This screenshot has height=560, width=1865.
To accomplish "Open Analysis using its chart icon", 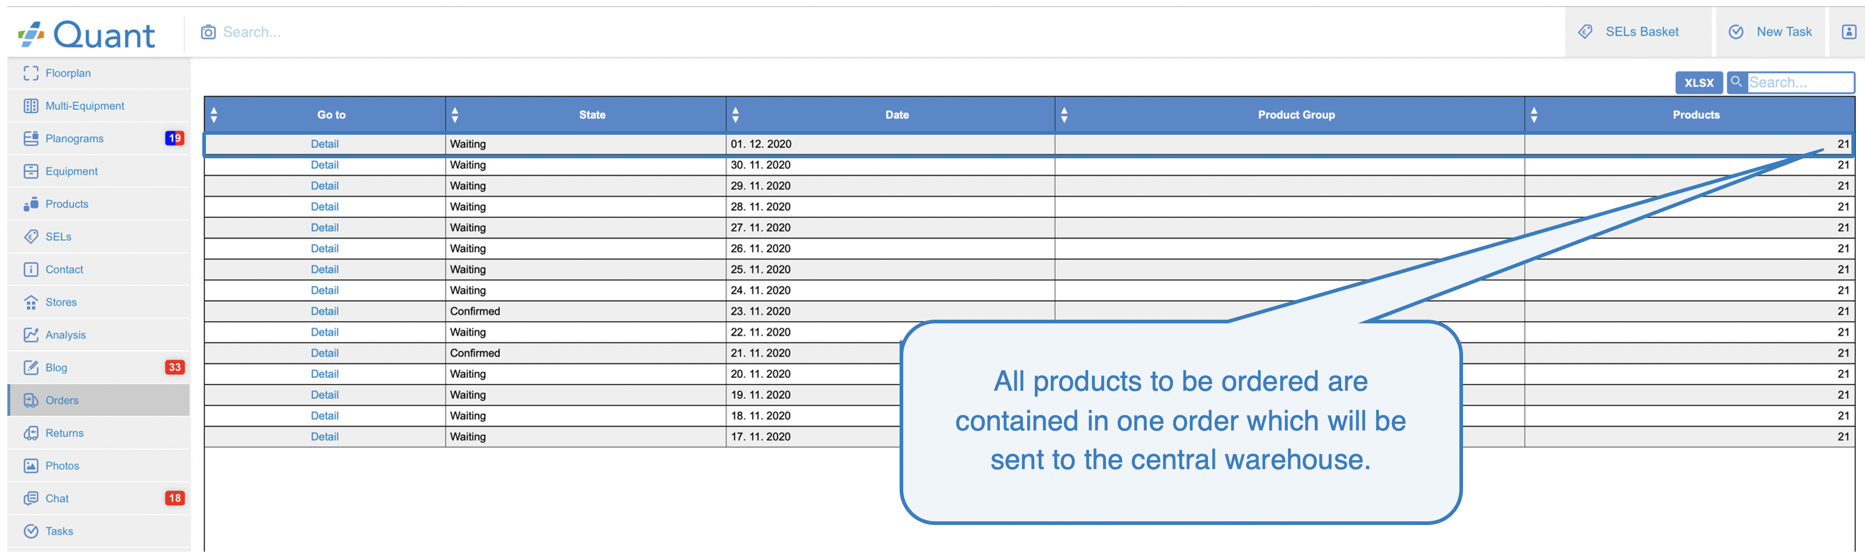I will click(x=30, y=335).
